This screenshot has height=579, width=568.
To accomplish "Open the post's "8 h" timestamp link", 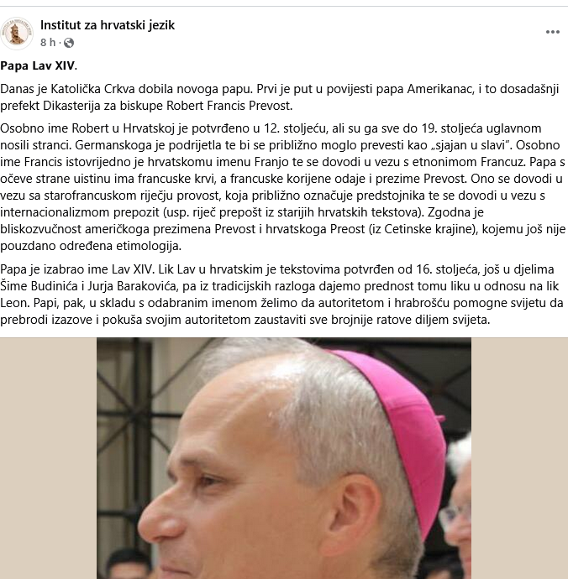I will tap(48, 43).
